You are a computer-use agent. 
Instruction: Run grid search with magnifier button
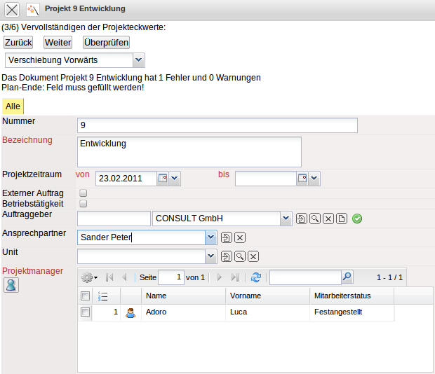(347, 277)
